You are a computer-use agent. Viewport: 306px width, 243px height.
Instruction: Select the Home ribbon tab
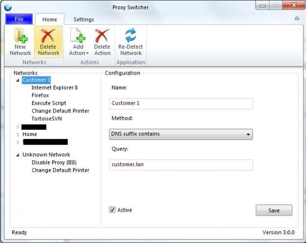pyautogui.click(x=49, y=19)
